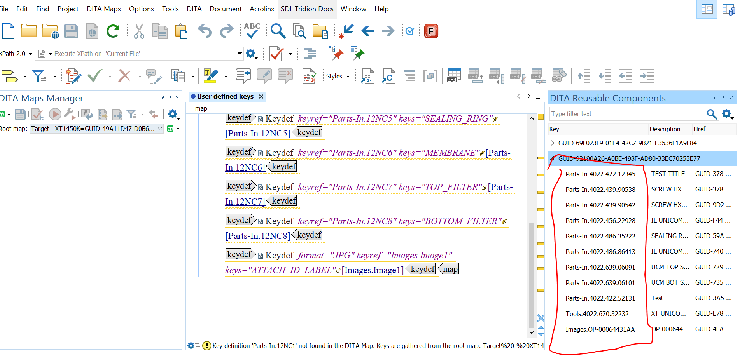Image resolution: width=740 pixels, height=355 pixels.
Task: Copy selection with the copy icon
Action: (x=160, y=31)
